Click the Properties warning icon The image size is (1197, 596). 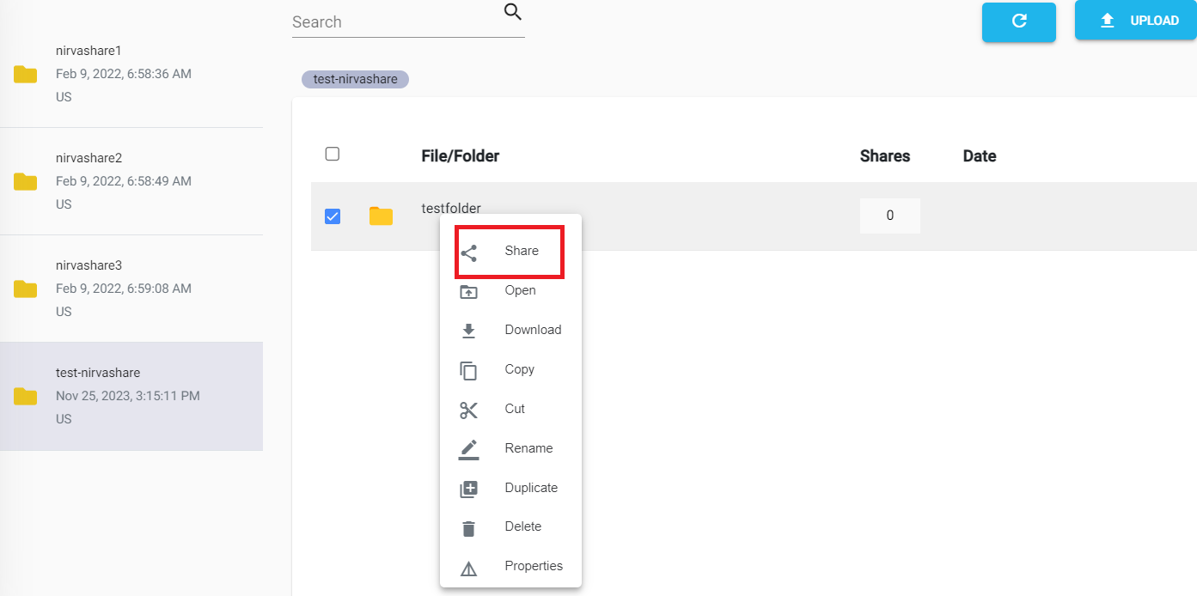(x=468, y=566)
